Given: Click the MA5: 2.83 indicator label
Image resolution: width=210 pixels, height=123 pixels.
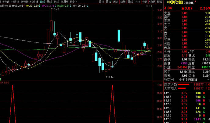Looking at the screenshot, I should [18, 6].
